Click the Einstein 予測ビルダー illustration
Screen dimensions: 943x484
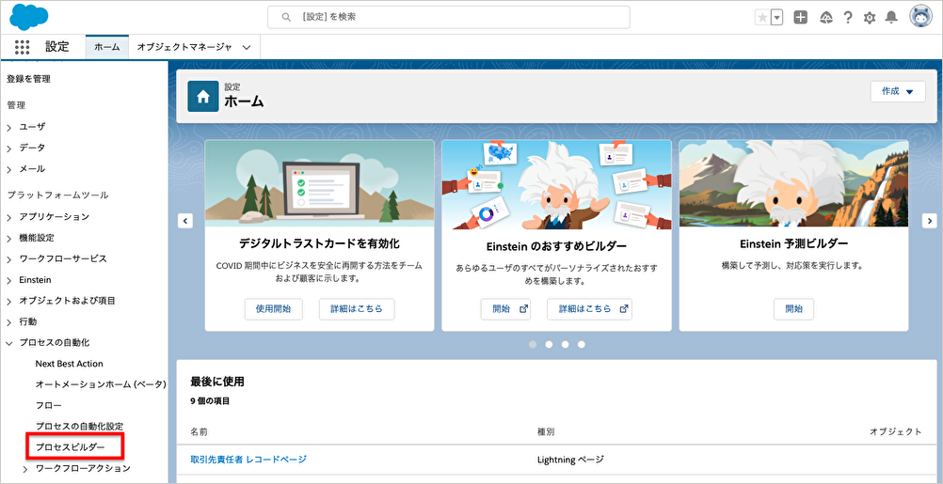pyautogui.click(x=794, y=184)
